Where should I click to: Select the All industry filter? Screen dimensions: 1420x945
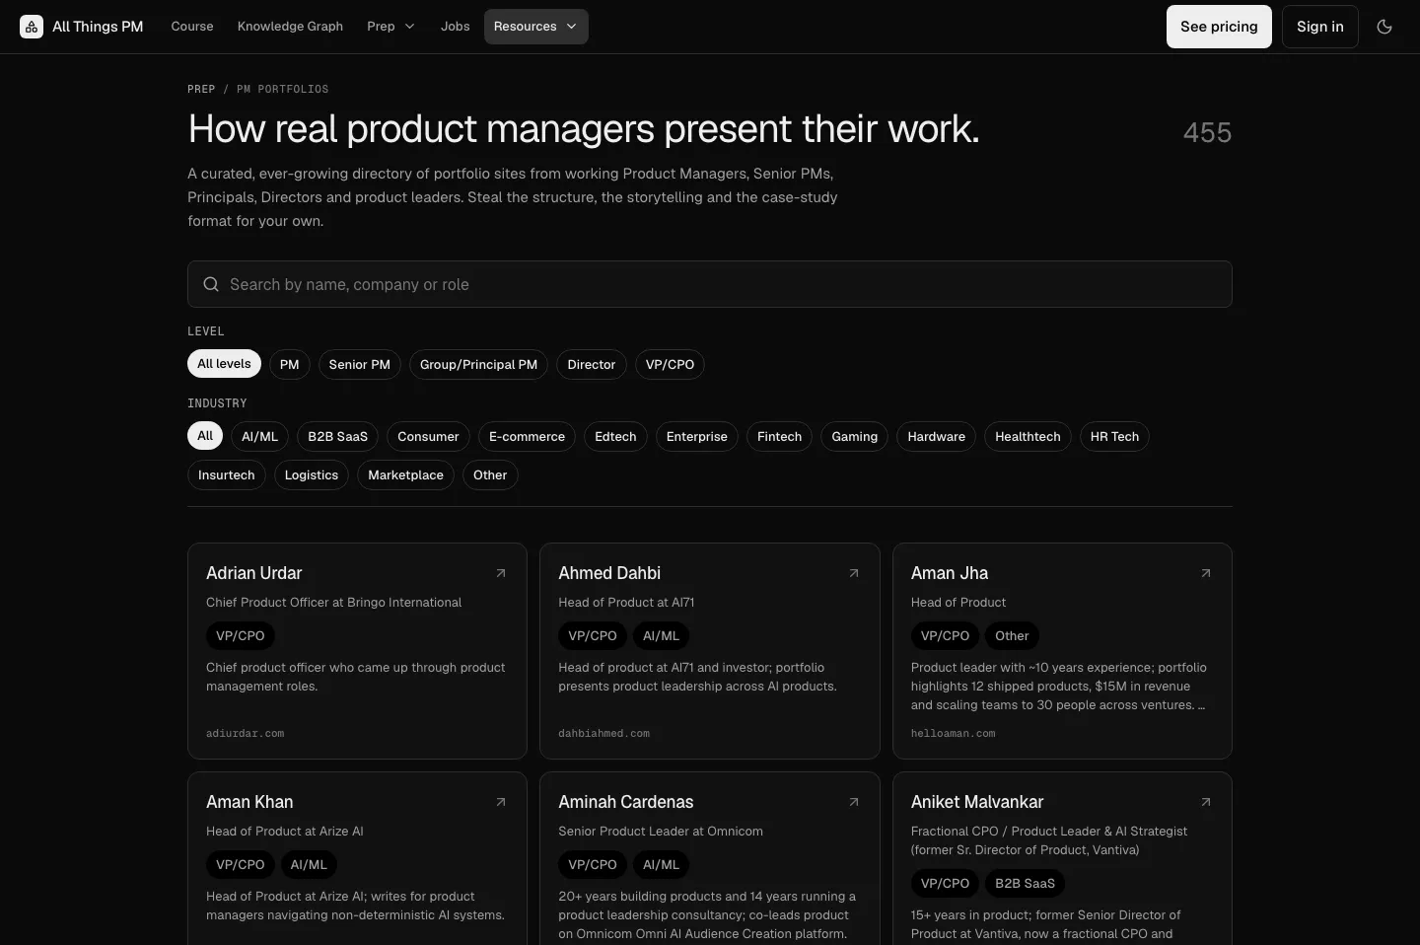[x=205, y=436]
